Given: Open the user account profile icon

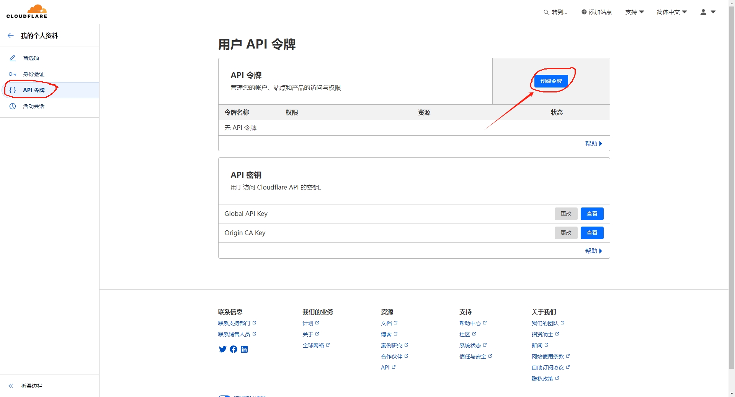Looking at the screenshot, I should click(703, 12).
